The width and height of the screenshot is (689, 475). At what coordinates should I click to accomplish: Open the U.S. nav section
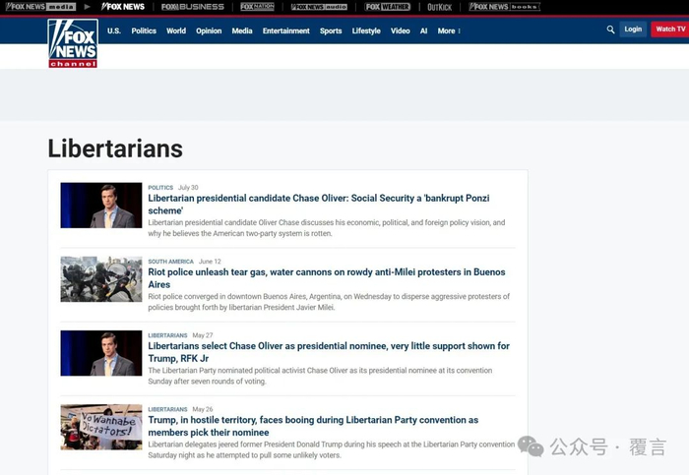click(x=114, y=30)
